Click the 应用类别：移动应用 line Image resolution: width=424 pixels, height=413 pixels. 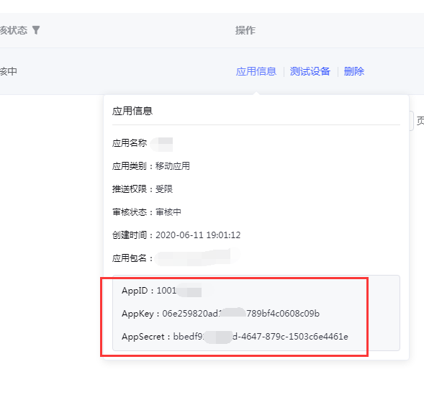[151, 165]
